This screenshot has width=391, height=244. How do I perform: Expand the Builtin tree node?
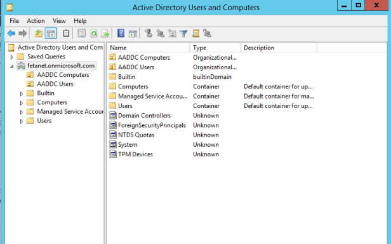point(22,93)
